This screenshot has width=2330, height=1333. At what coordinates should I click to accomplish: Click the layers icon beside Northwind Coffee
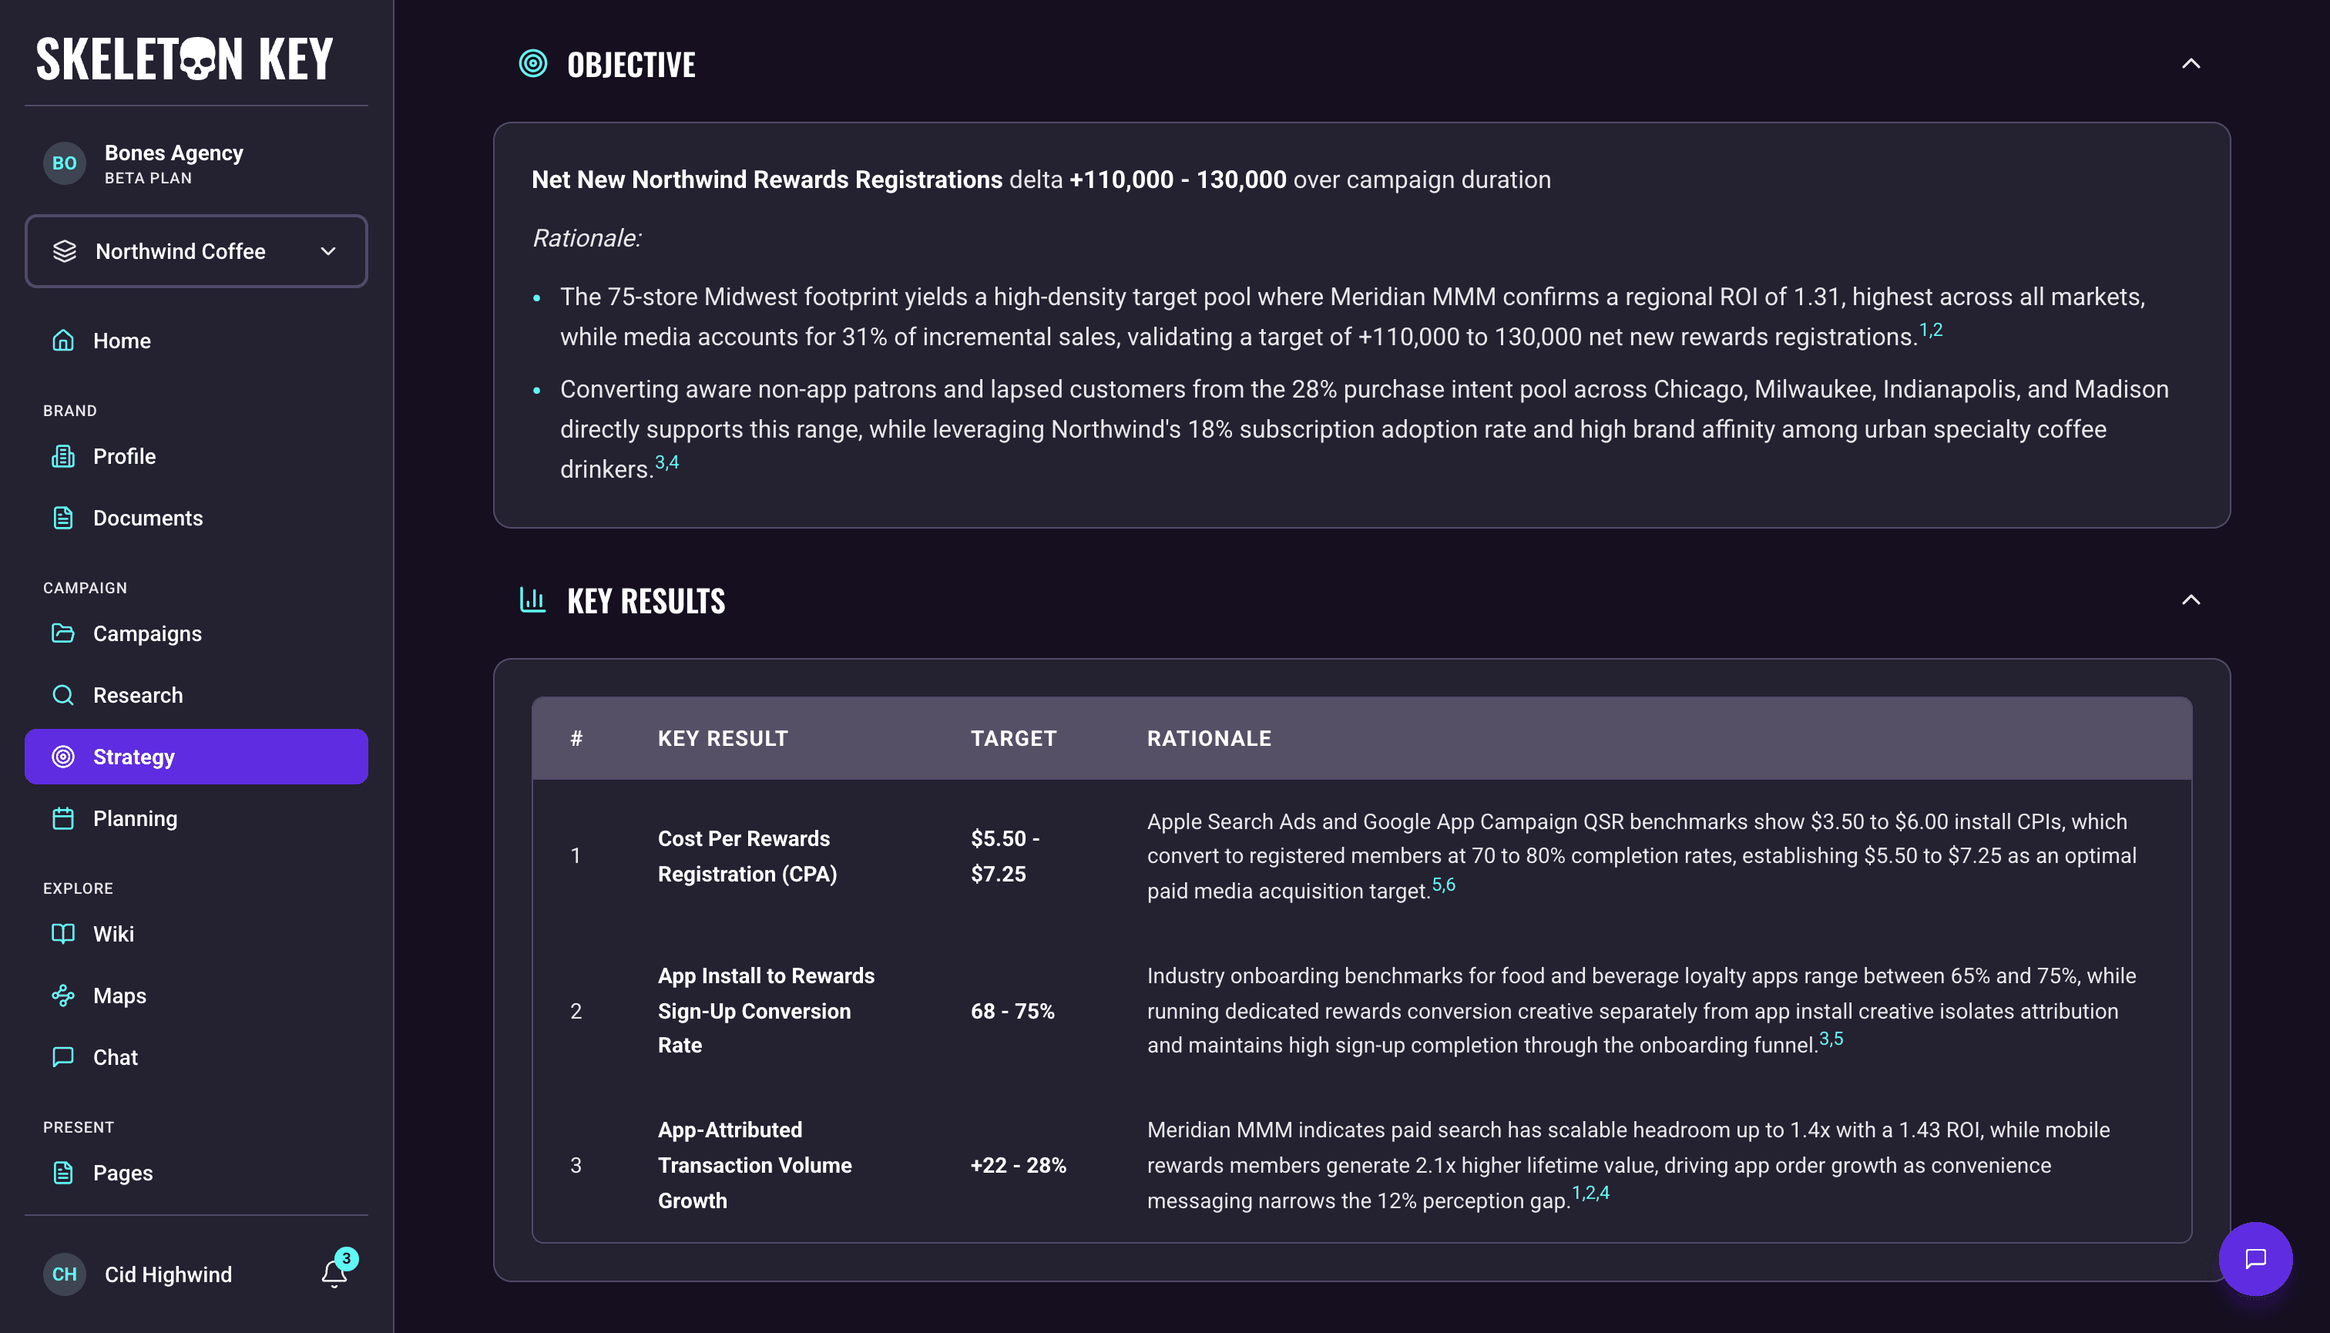click(64, 251)
